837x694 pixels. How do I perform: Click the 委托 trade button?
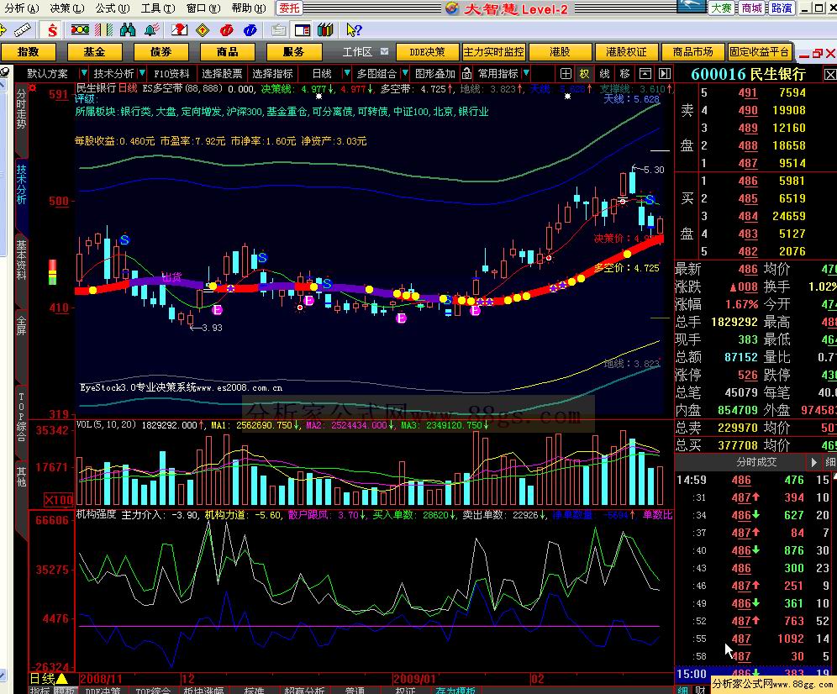tap(289, 8)
